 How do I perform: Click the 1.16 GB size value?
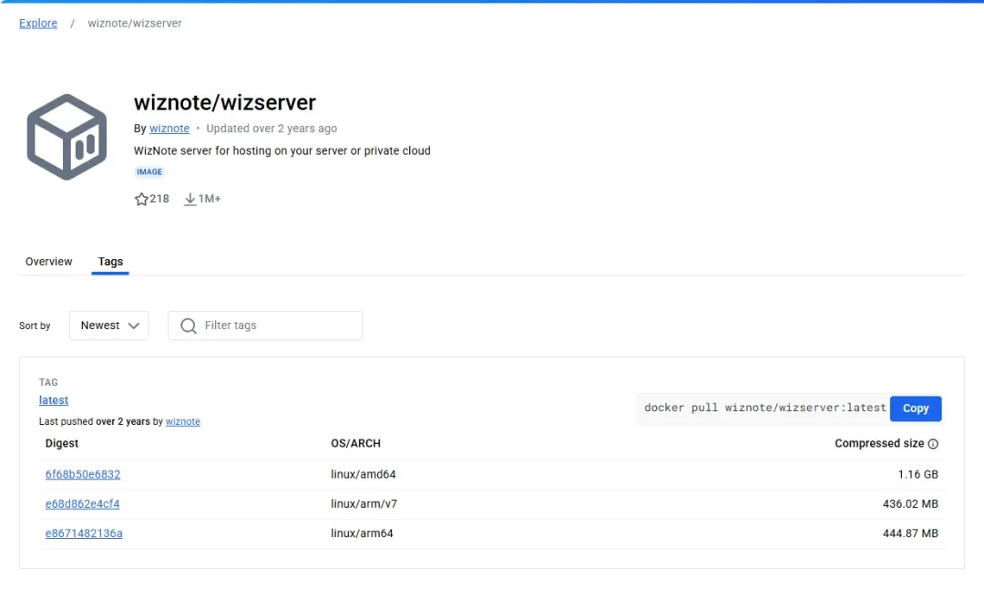click(x=918, y=475)
